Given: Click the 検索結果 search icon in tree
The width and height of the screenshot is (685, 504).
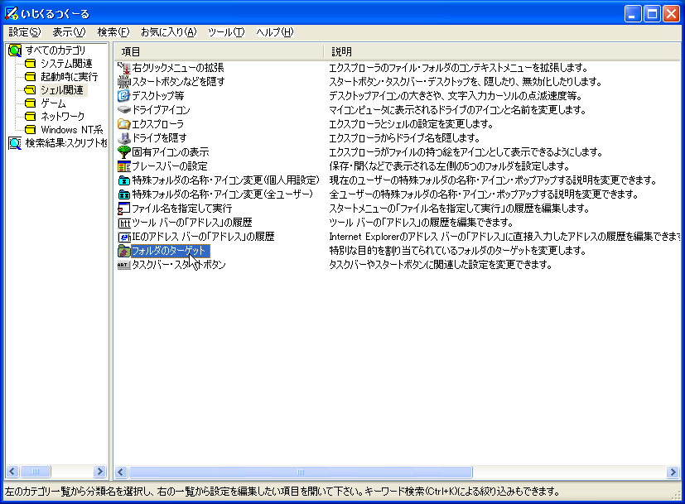Looking at the screenshot, I should pyautogui.click(x=15, y=143).
